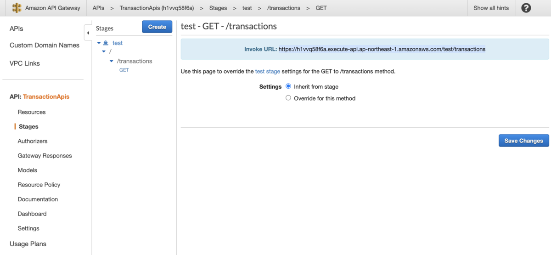
Task: Open Resources in the API menu
Action: [32, 112]
